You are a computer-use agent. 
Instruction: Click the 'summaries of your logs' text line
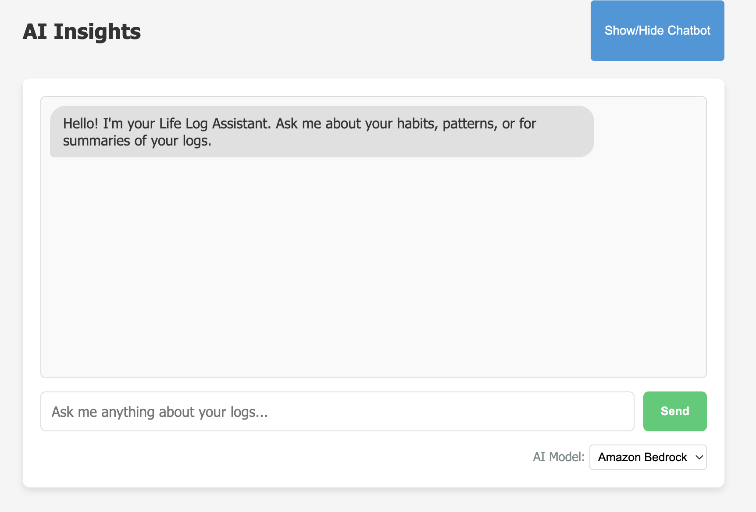[x=137, y=141]
